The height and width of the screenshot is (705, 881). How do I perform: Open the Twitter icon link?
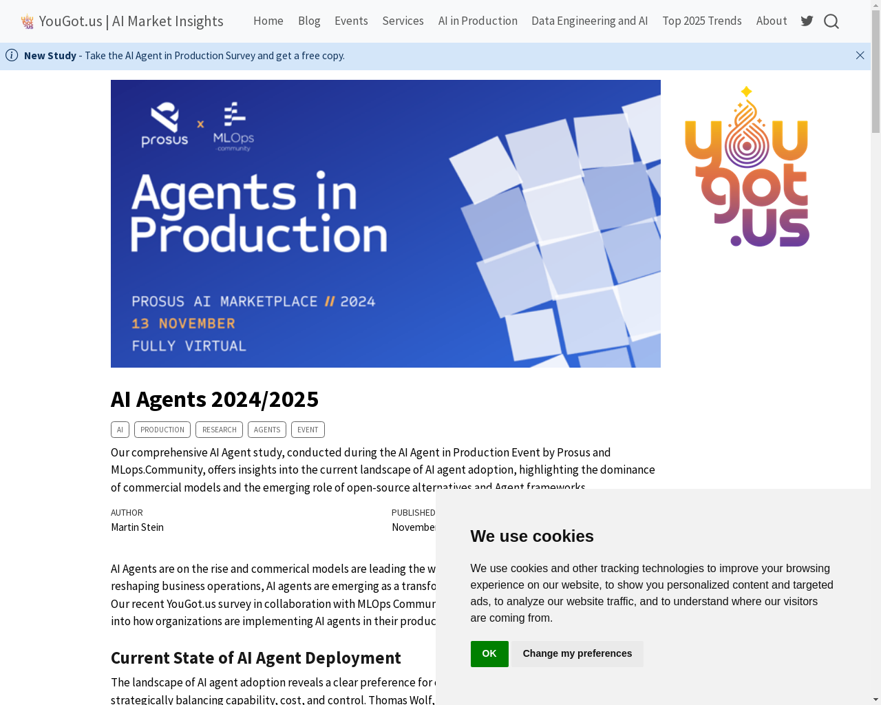coord(807,21)
